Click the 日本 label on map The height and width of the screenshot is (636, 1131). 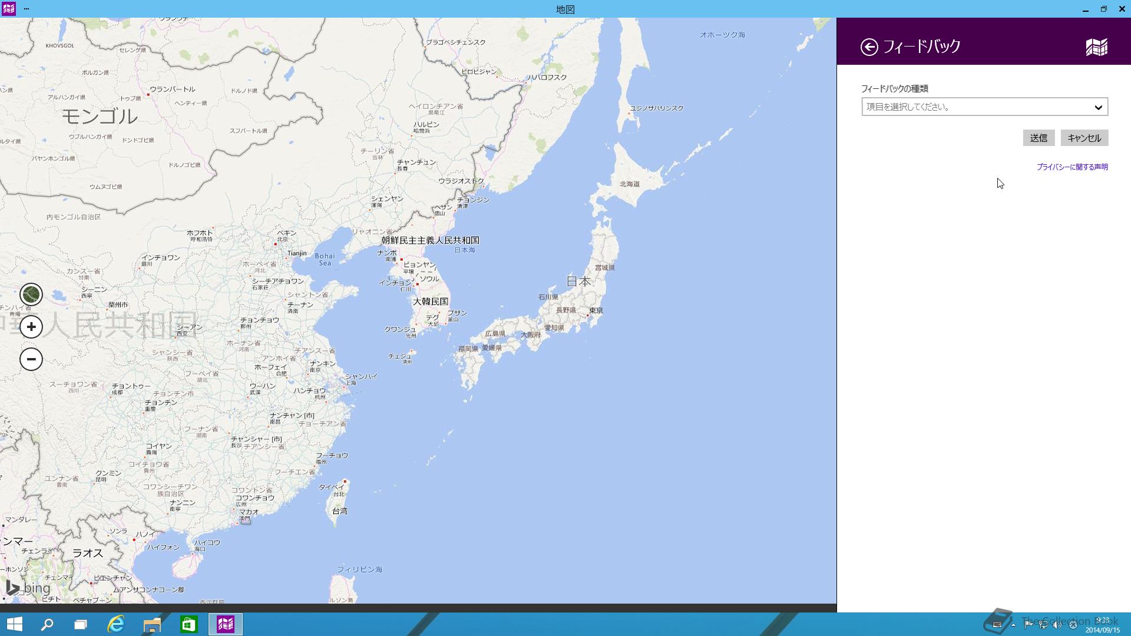tap(578, 281)
